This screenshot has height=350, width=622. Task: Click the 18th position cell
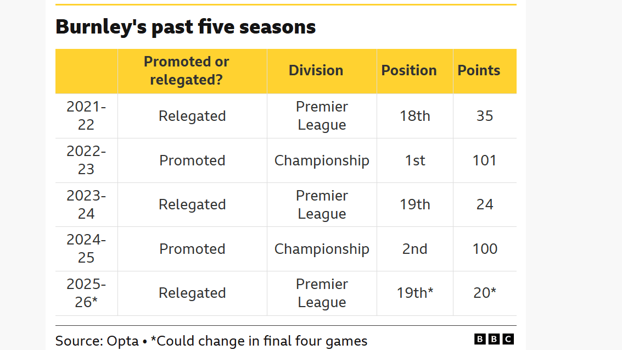(x=415, y=116)
